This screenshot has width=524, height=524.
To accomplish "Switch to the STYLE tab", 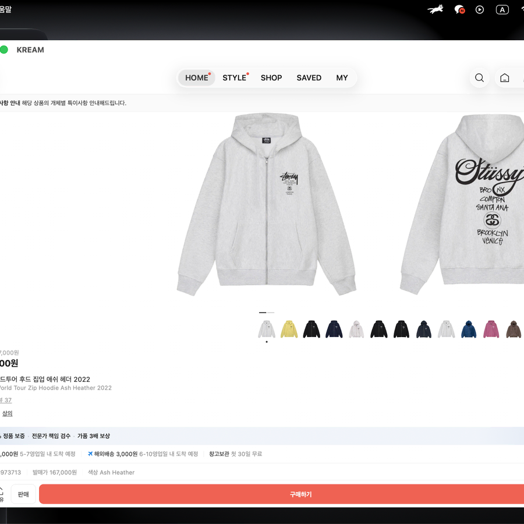I will (x=235, y=78).
